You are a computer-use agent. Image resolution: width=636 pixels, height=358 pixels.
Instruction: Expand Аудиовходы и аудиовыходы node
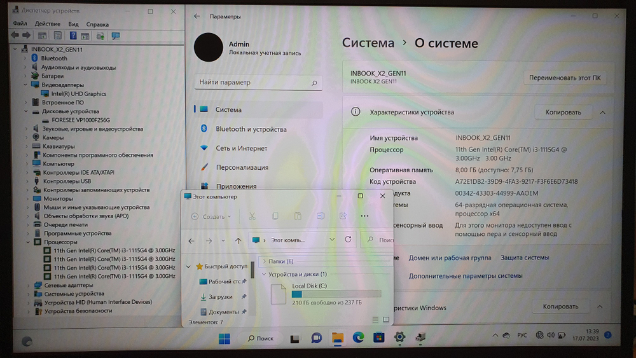(x=25, y=67)
